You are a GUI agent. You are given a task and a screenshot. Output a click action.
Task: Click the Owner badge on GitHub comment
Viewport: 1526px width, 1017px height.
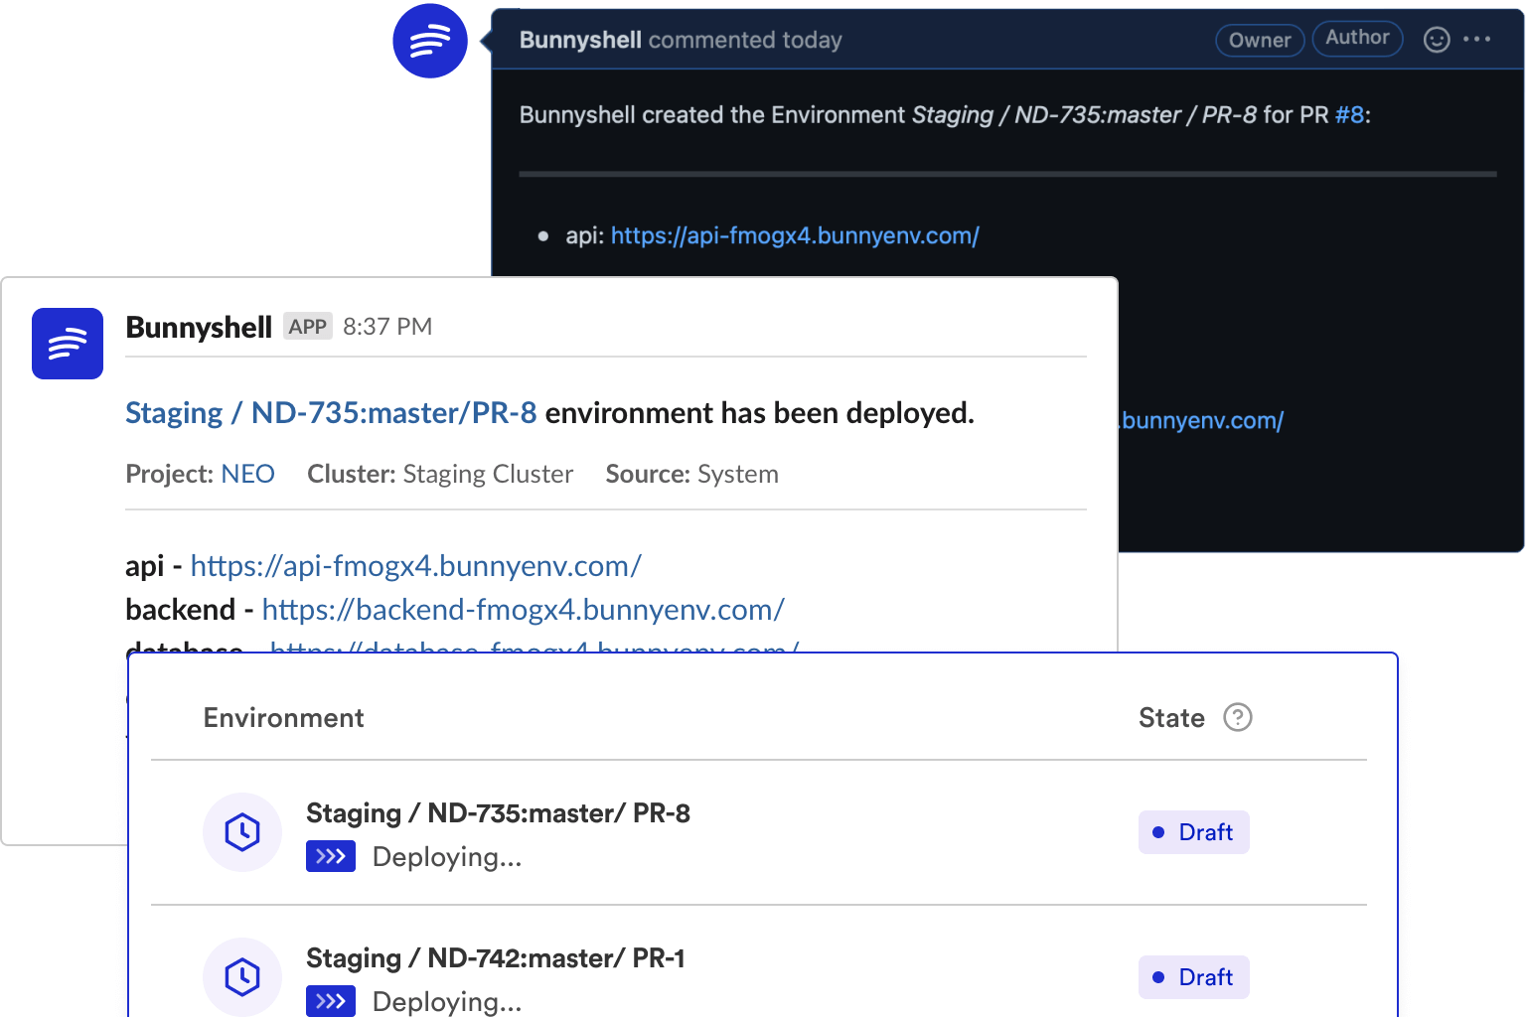1260,40
